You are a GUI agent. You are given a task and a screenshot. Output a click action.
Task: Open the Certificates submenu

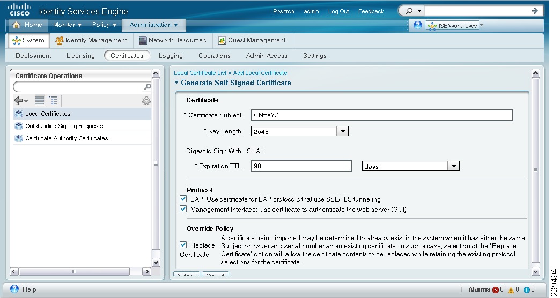click(127, 56)
